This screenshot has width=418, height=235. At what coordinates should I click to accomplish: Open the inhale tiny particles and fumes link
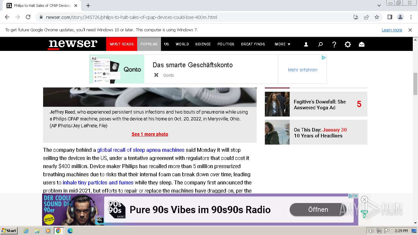pyautogui.click(x=98, y=183)
